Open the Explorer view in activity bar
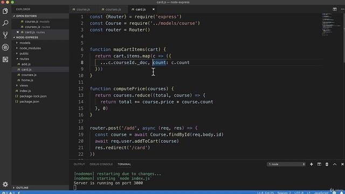345x194 pixels. coord(5,11)
